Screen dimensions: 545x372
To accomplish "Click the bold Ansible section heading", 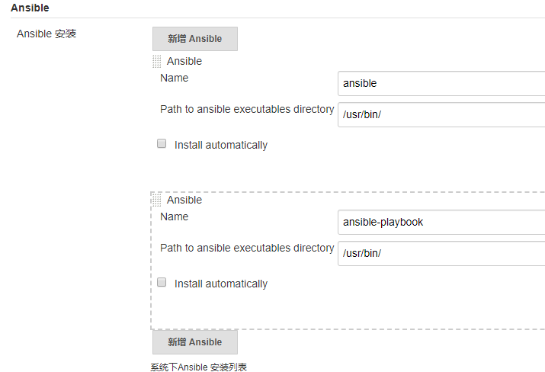I will 30,8.
